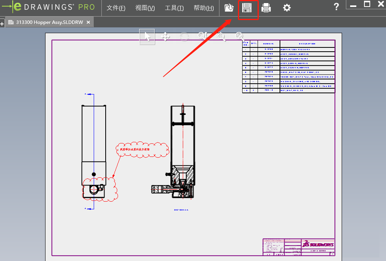Open the 帮助(H) menu
The width and height of the screenshot is (386, 261).
coord(204,8)
